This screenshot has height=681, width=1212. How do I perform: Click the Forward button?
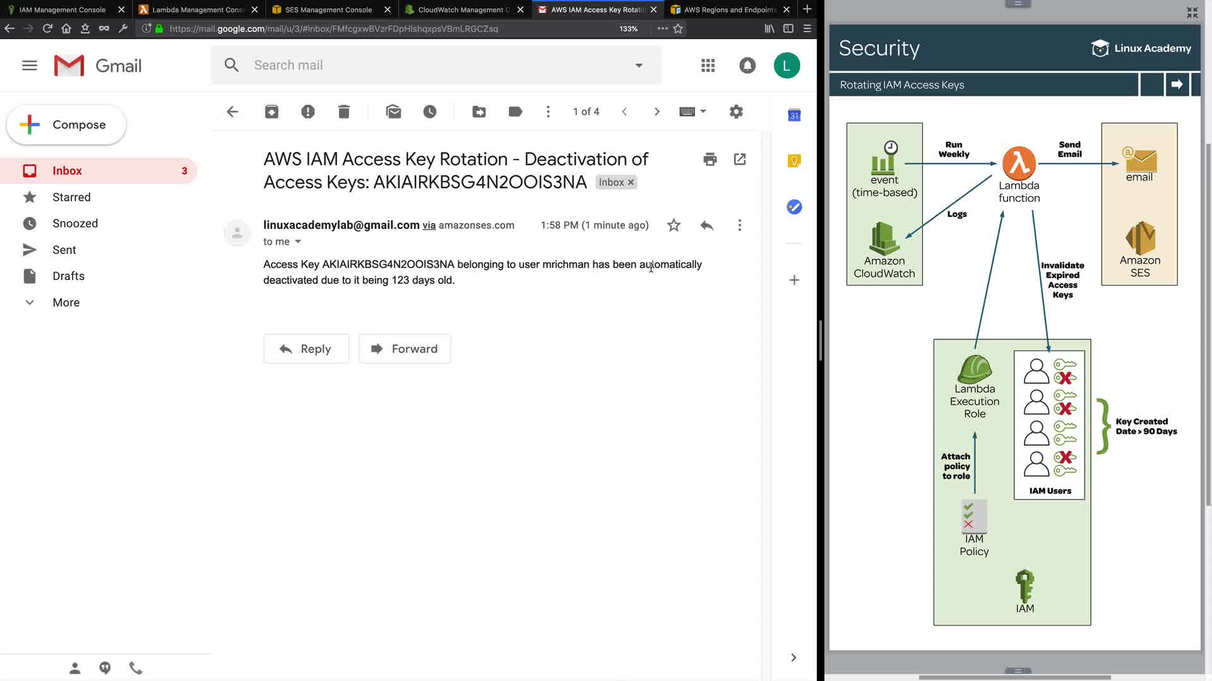click(405, 349)
